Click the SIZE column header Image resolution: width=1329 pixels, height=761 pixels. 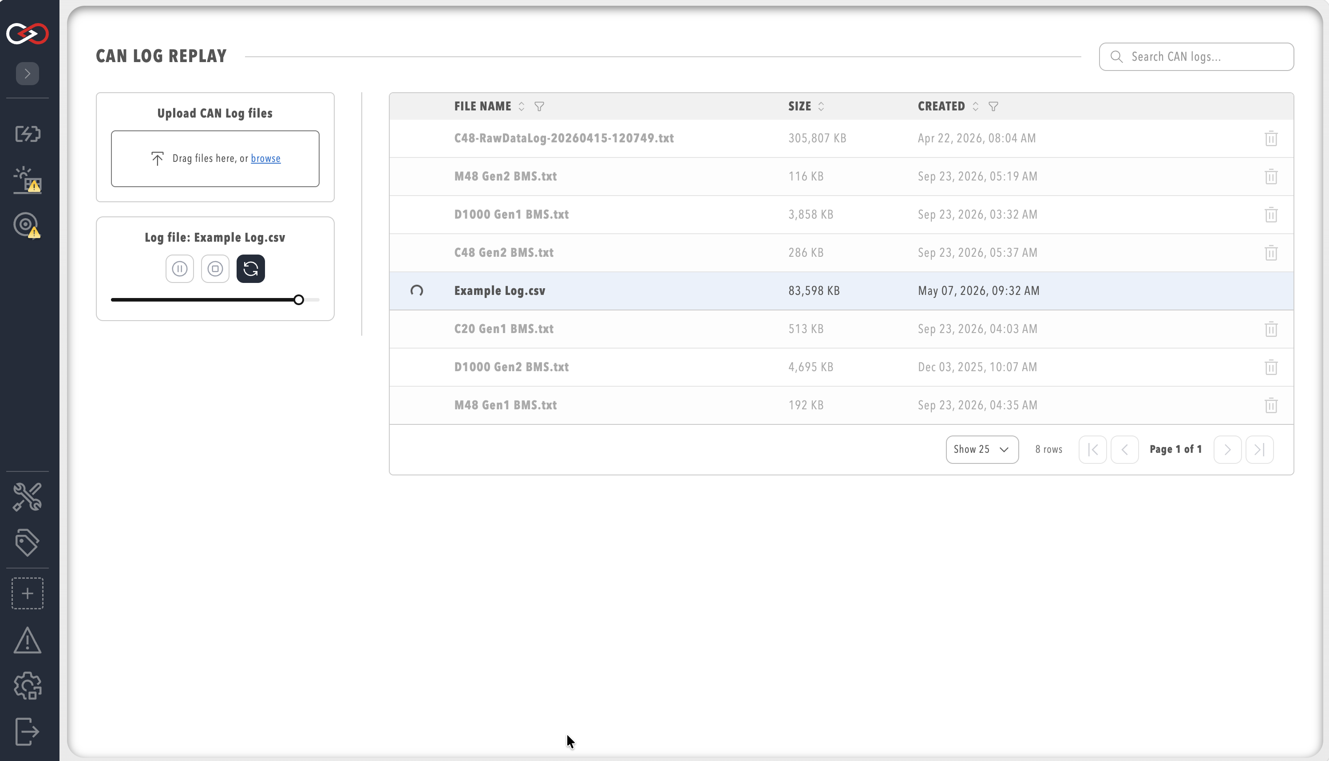click(x=800, y=106)
